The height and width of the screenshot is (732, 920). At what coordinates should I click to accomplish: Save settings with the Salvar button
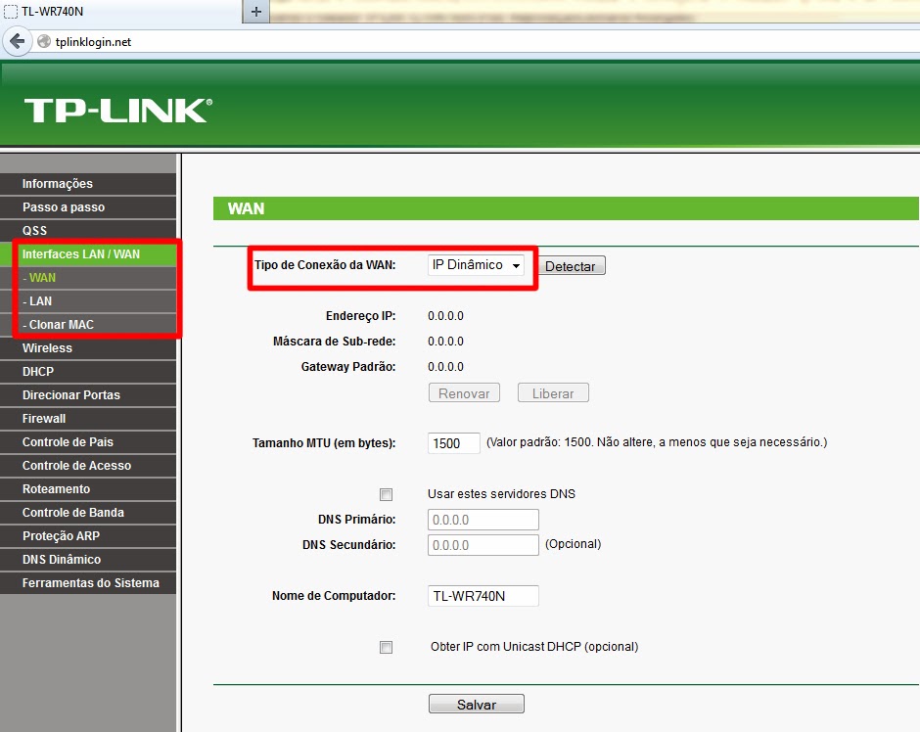pyautogui.click(x=476, y=703)
